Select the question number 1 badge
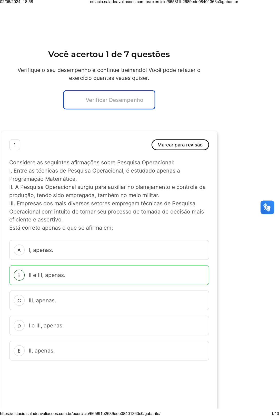 coord(15,145)
